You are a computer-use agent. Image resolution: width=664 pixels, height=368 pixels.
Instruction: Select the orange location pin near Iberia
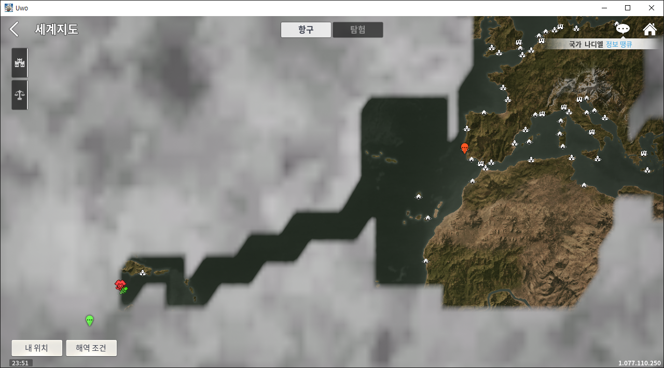coord(465,148)
